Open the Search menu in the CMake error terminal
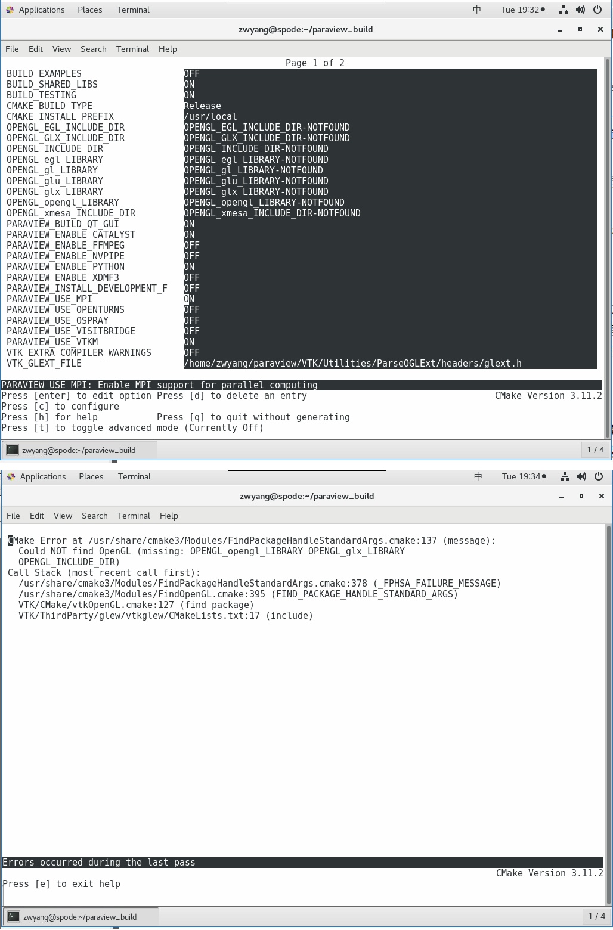Image resolution: width=613 pixels, height=930 pixels. point(94,516)
